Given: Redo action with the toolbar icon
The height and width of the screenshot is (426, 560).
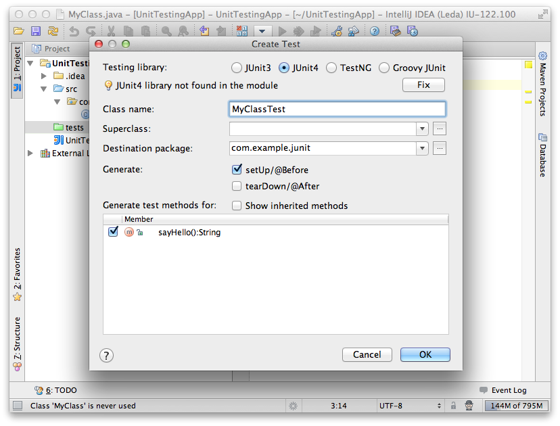Looking at the screenshot, I should coord(91,31).
